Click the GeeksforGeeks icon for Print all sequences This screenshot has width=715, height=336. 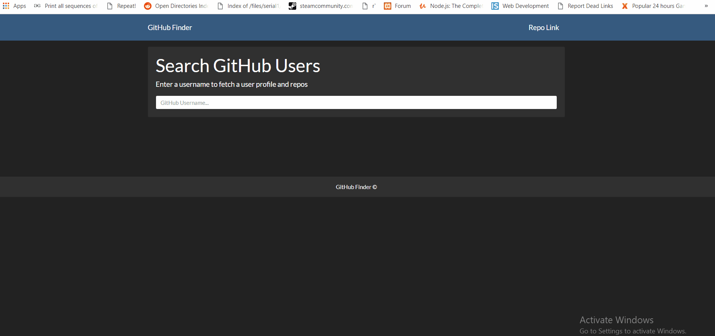pyautogui.click(x=37, y=6)
